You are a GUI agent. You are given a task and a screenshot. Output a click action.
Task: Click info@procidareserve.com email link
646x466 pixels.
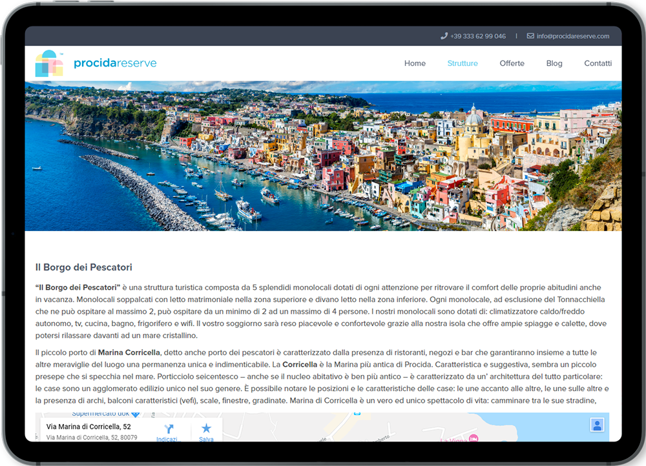point(572,36)
